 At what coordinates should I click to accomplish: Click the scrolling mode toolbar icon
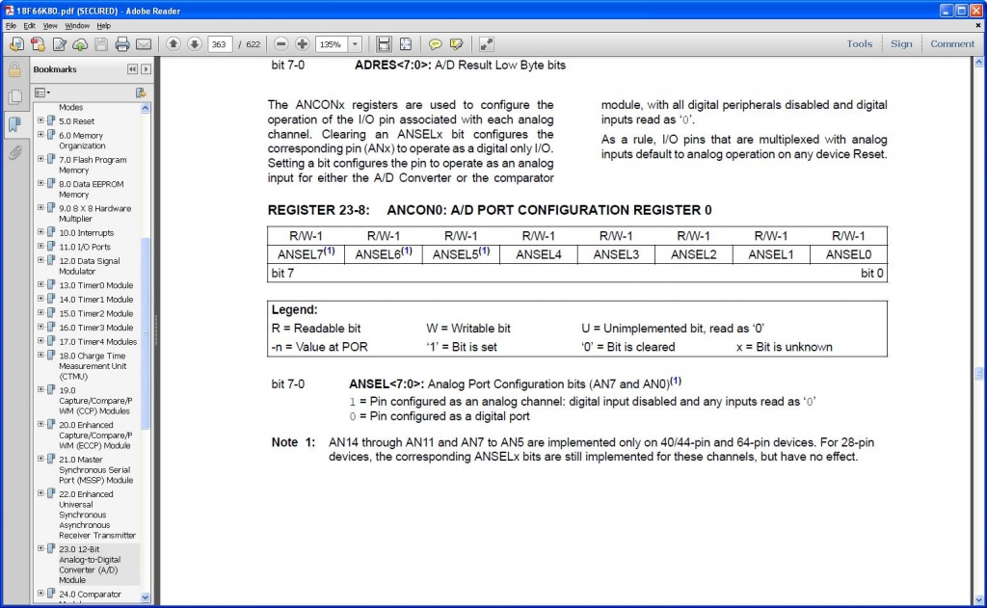384,44
